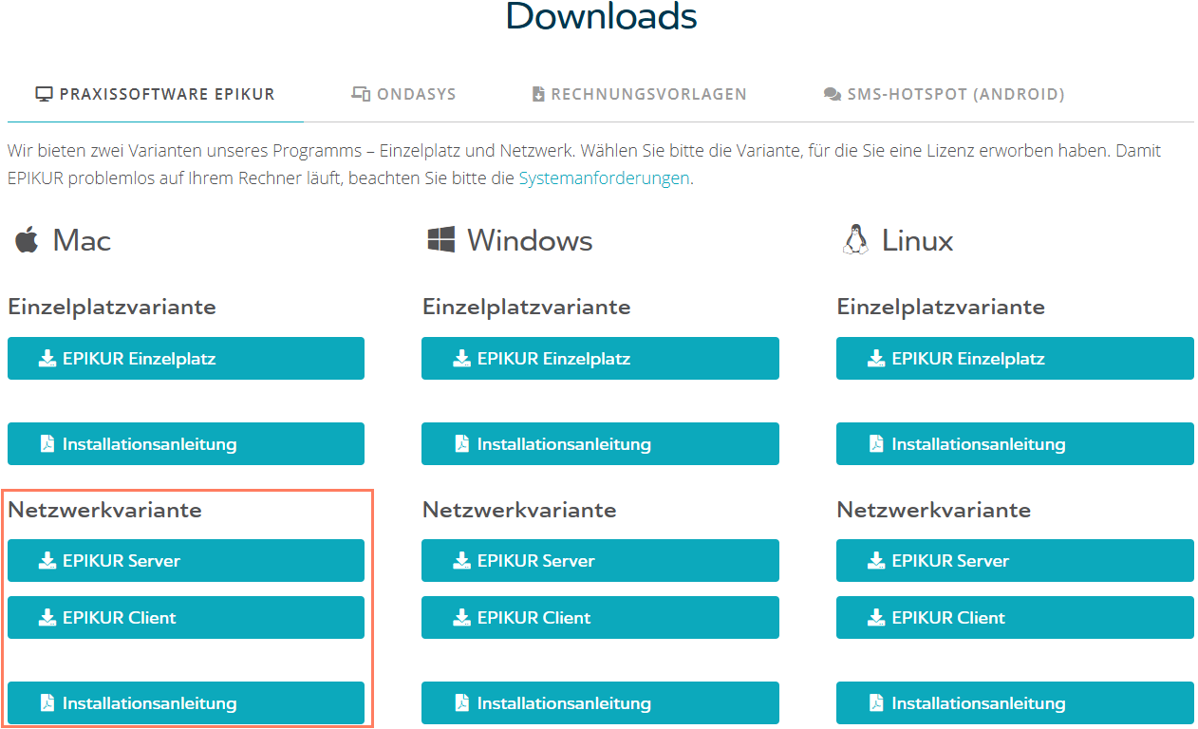Viewport: 1198px width, 729px height.
Task: Click download icon on Mac EPIKUR Einzelplatz
Action: coord(47,359)
